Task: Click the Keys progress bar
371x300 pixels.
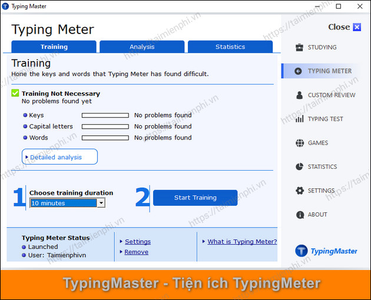Action: (x=105, y=115)
